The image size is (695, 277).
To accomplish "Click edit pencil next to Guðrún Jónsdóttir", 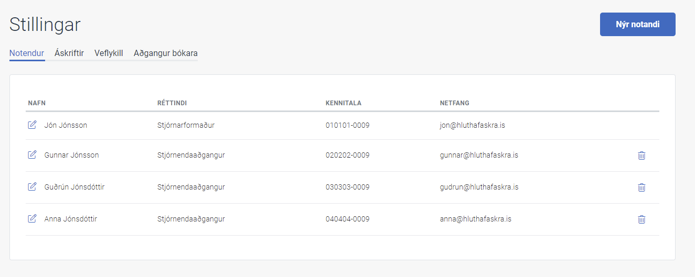I will (x=32, y=187).
